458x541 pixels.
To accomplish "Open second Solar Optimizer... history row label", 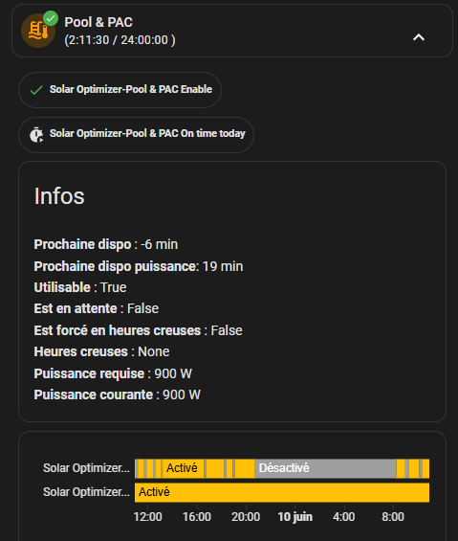I will pos(86,492).
